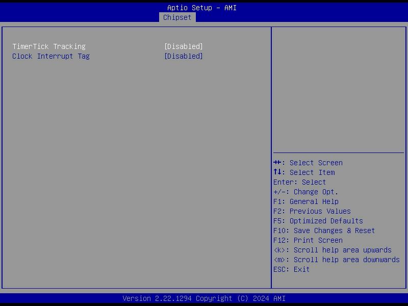
Task: Click the F2: Previous Values line
Action: coord(312,211)
